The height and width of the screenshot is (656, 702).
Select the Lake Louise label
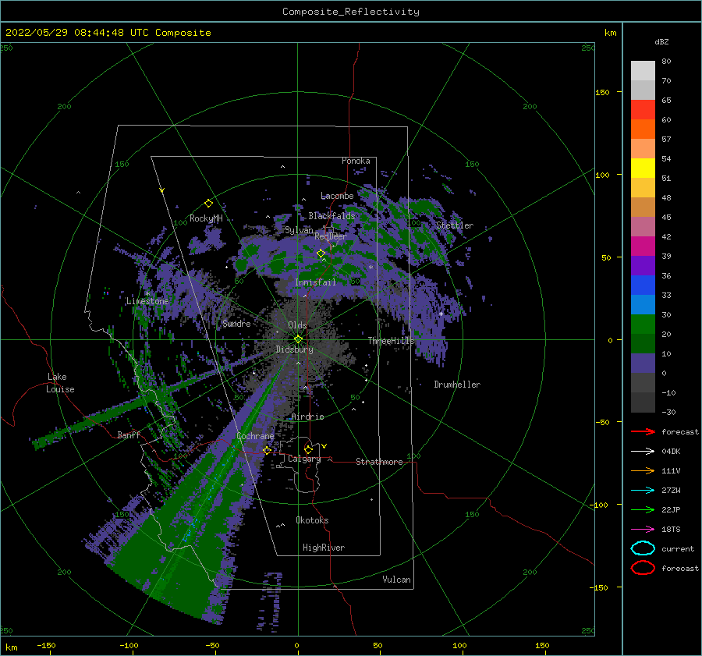61,383
